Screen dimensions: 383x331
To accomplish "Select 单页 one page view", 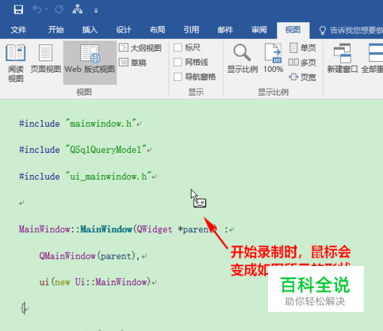I will [303, 47].
